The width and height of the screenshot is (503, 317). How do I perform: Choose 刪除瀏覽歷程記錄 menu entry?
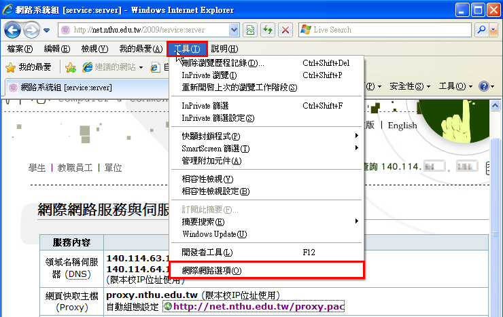pyautogui.click(x=223, y=63)
